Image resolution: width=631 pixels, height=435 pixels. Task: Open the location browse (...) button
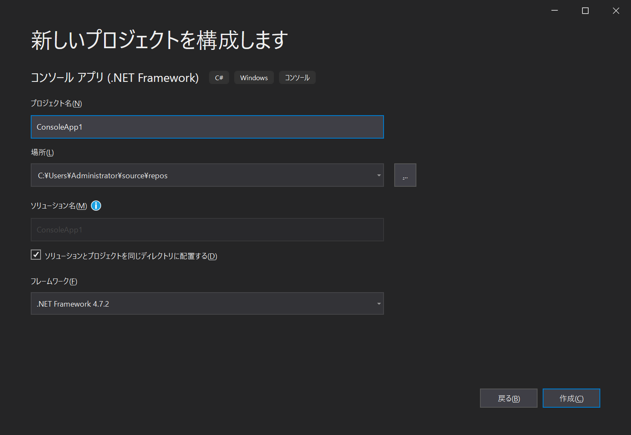coord(405,175)
